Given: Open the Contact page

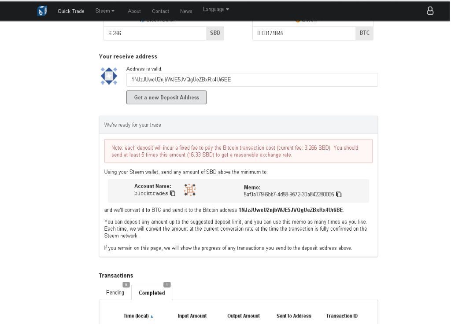Looking at the screenshot, I should 160,11.
